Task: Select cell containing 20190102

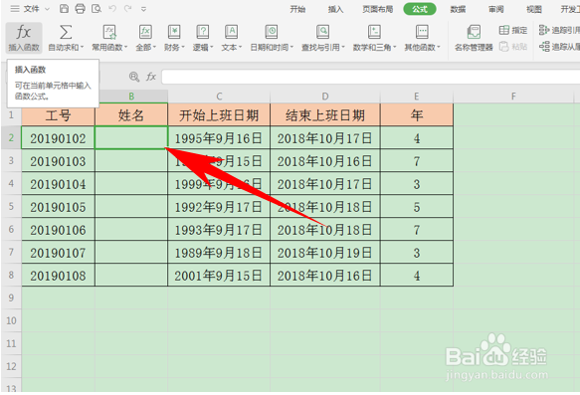Action: [58, 138]
